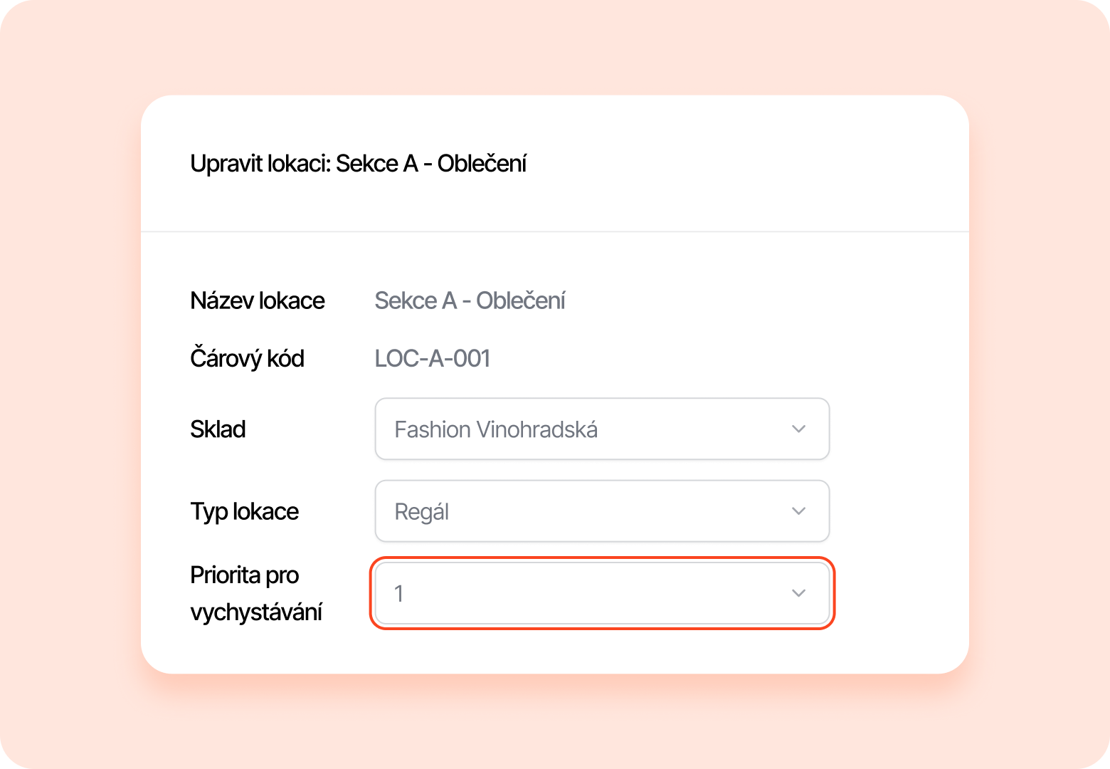The height and width of the screenshot is (769, 1110).
Task: Click the 'Priorita pro vychystávání' label
Action: click(x=255, y=593)
